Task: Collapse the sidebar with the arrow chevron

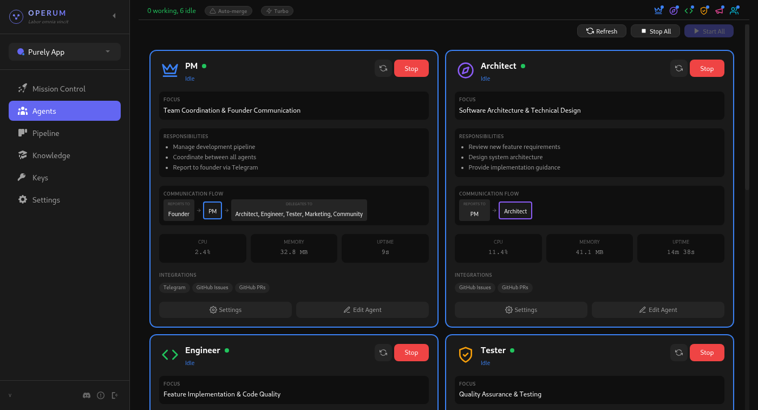Action: click(114, 16)
